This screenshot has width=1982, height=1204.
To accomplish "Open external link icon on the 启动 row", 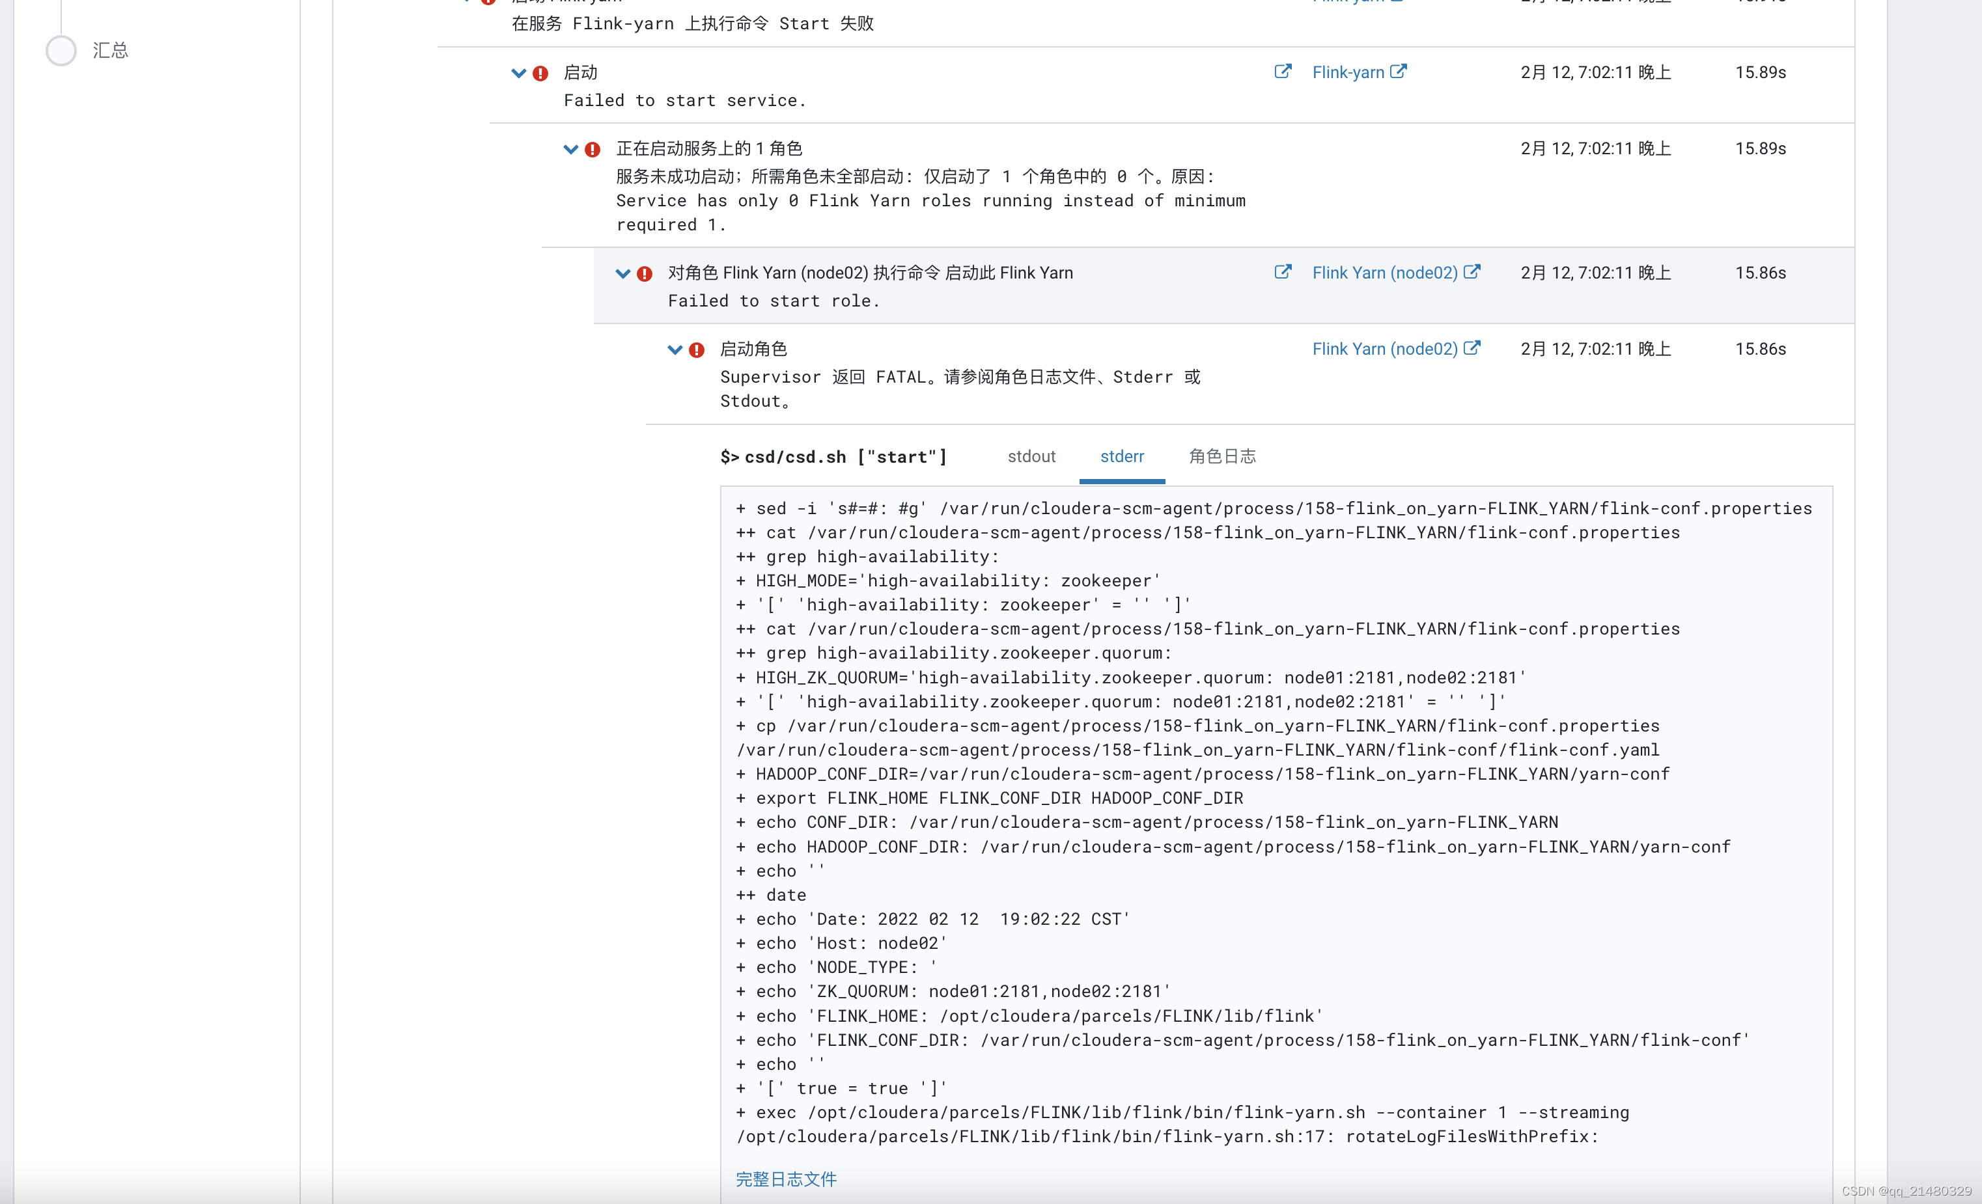I will pyautogui.click(x=1282, y=72).
